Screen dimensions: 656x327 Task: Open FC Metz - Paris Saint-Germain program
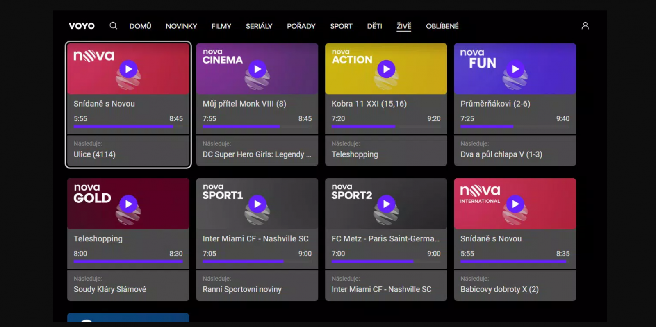(385, 238)
